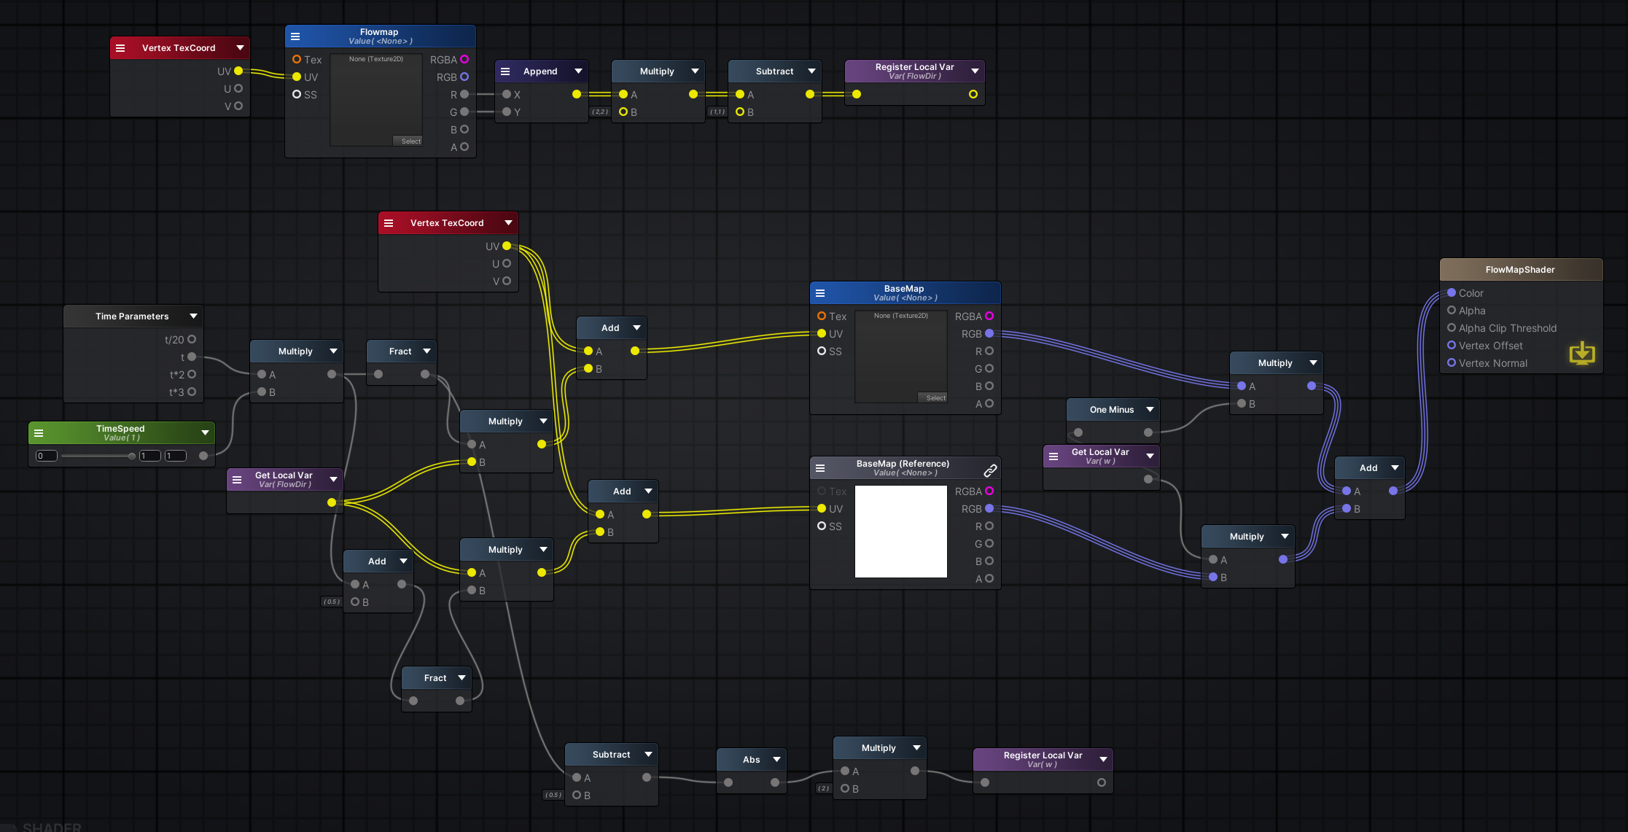Click the hamburger icon on the BaseMap node
Screen dimensions: 1628x832
[821, 292]
